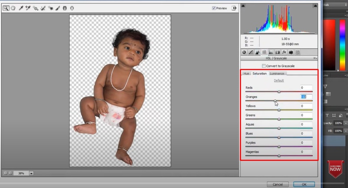Click the Reds saturation slider handle
The height and width of the screenshot is (188, 348).
[279, 91]
